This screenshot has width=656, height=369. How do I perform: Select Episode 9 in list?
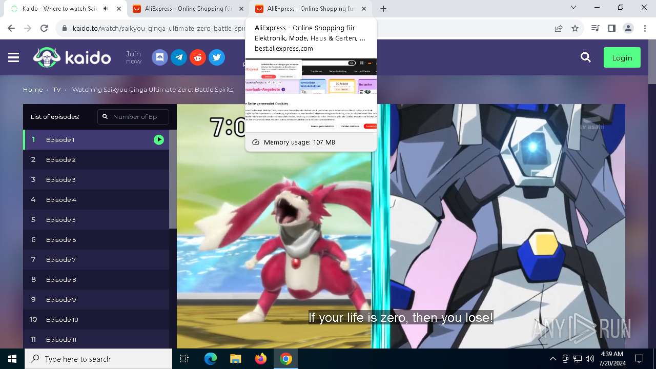coord(96,299)
